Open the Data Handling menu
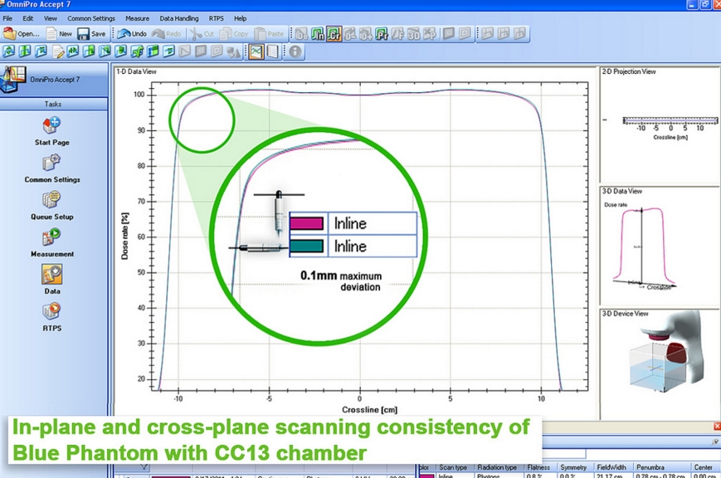This screenshot has width=721, height=478. [x=179, y=18]
